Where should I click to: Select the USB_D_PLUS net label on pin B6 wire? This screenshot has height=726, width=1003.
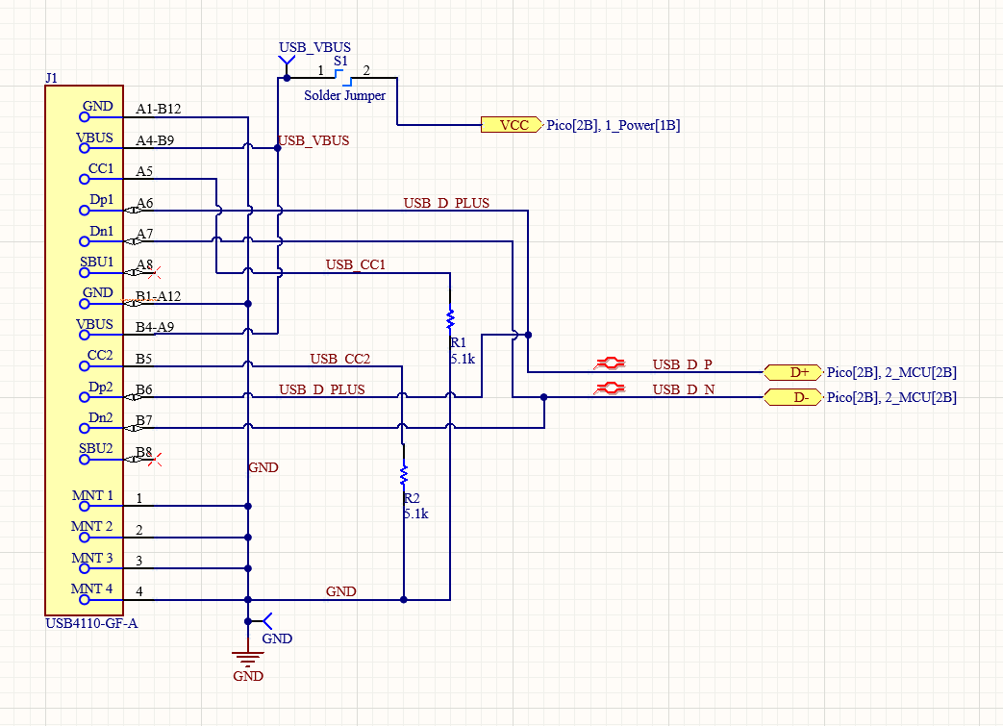click(322, 389)
